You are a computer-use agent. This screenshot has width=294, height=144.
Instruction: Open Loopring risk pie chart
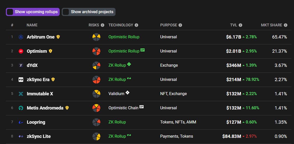pyautogui.click(x=96, y=122)
